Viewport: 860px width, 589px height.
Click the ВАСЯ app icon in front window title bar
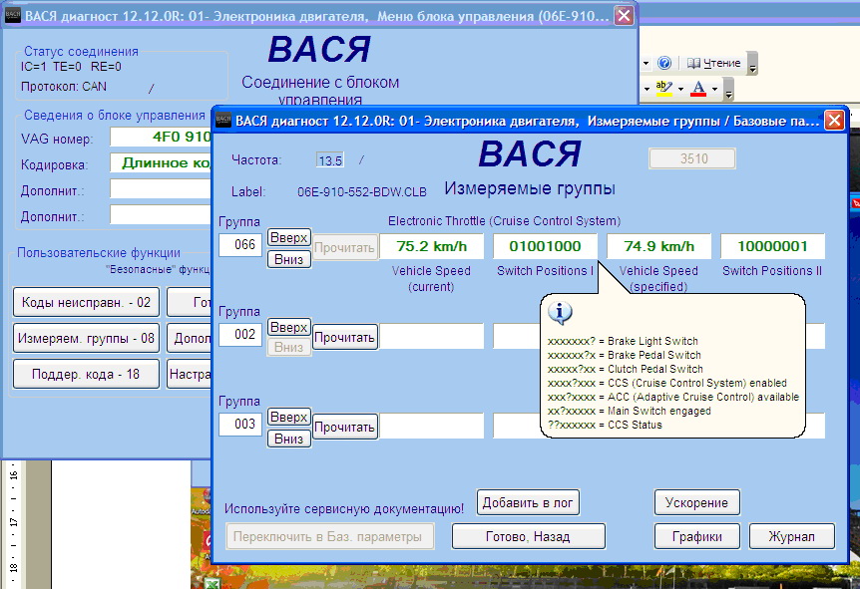click(223, 120)
